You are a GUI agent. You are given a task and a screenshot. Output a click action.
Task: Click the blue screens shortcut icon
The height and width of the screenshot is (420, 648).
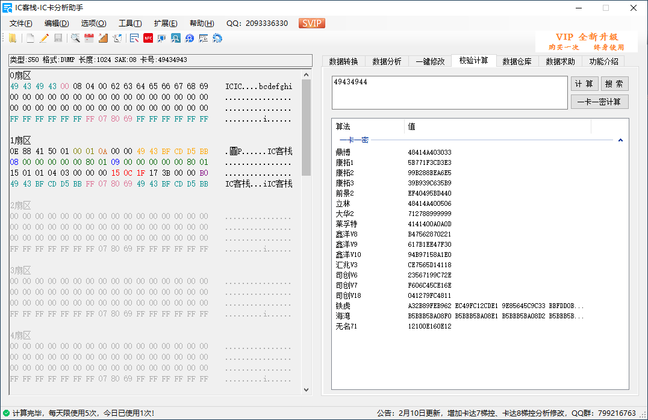(161, 39)
